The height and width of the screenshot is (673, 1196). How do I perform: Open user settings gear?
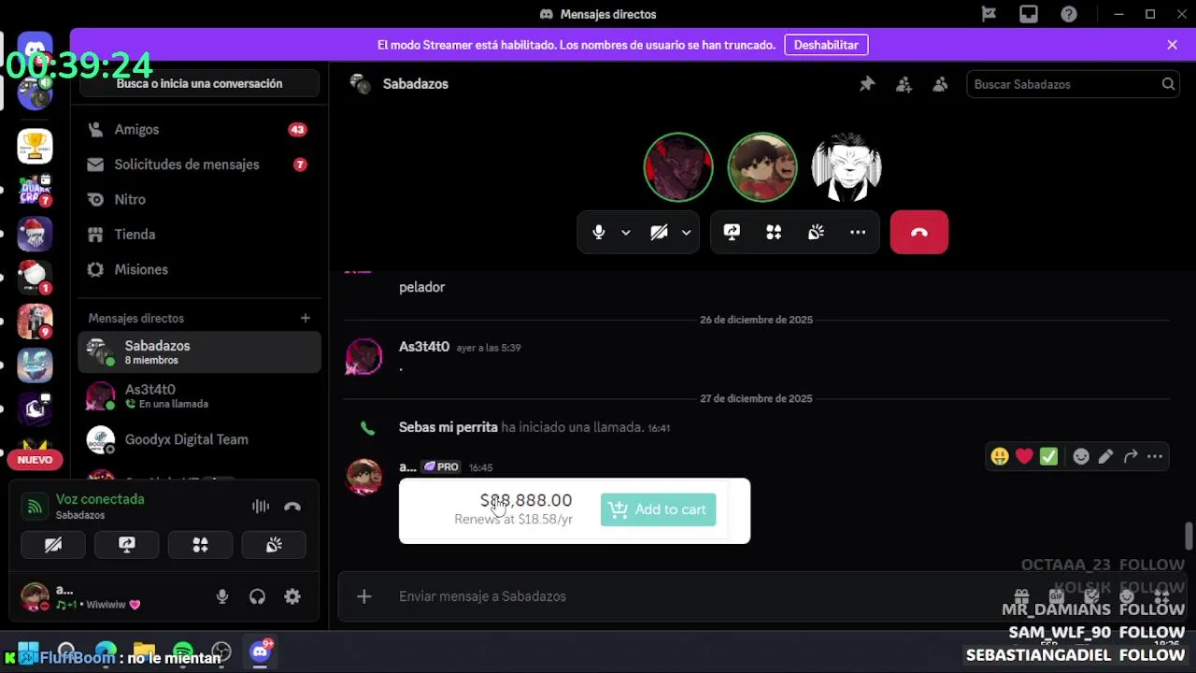(292, 596)
